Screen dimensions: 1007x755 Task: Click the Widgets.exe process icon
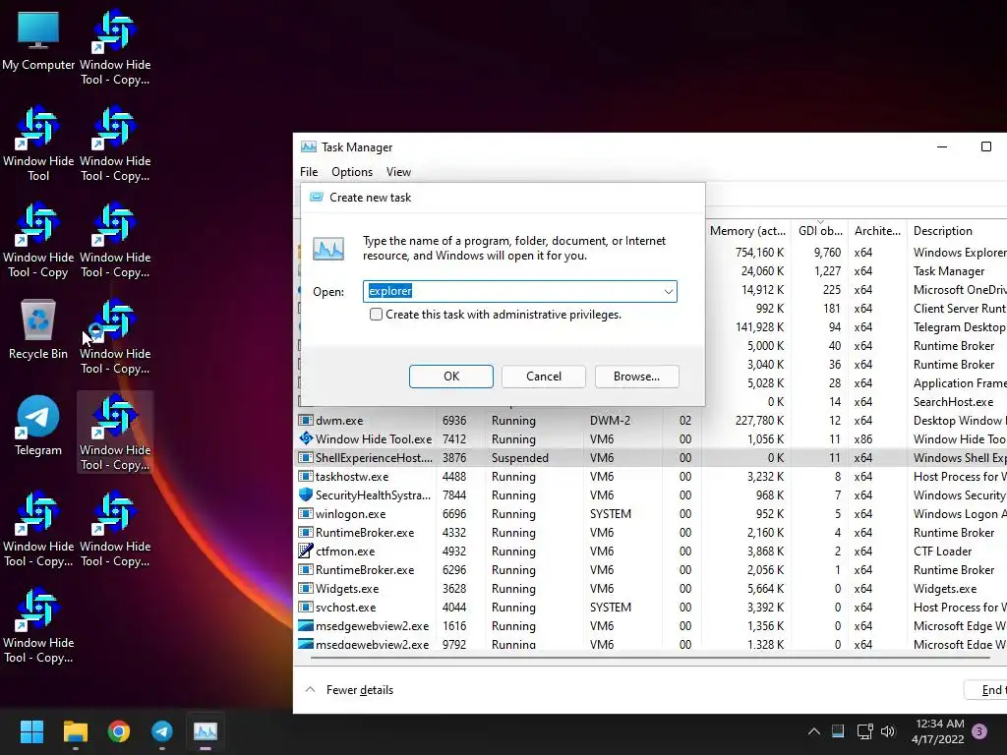coord(306,589)
